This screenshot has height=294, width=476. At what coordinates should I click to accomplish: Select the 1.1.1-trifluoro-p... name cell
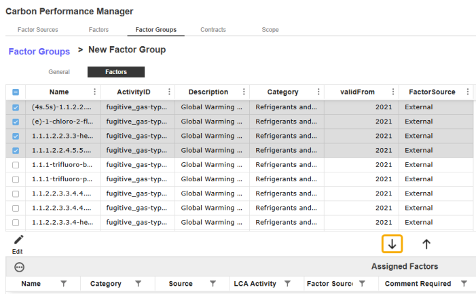point(63,179)
